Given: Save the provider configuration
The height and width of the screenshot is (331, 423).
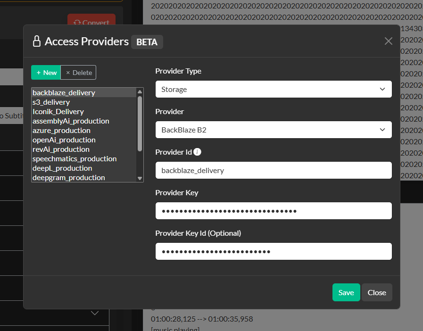Looking at the screenshot, I should pos(346,292).
